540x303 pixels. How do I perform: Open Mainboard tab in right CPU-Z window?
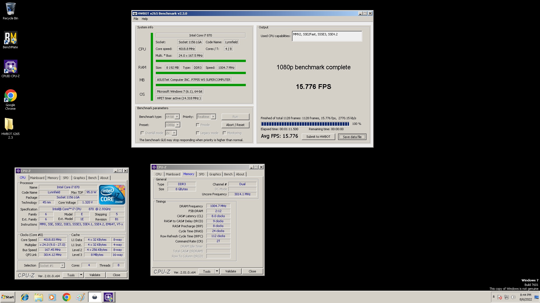pos(173,174)
